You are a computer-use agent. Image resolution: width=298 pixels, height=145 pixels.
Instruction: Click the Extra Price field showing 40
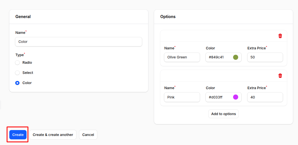click(x=265, y=97)
